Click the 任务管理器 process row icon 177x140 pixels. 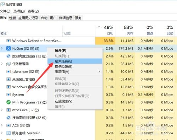point(8,64)
